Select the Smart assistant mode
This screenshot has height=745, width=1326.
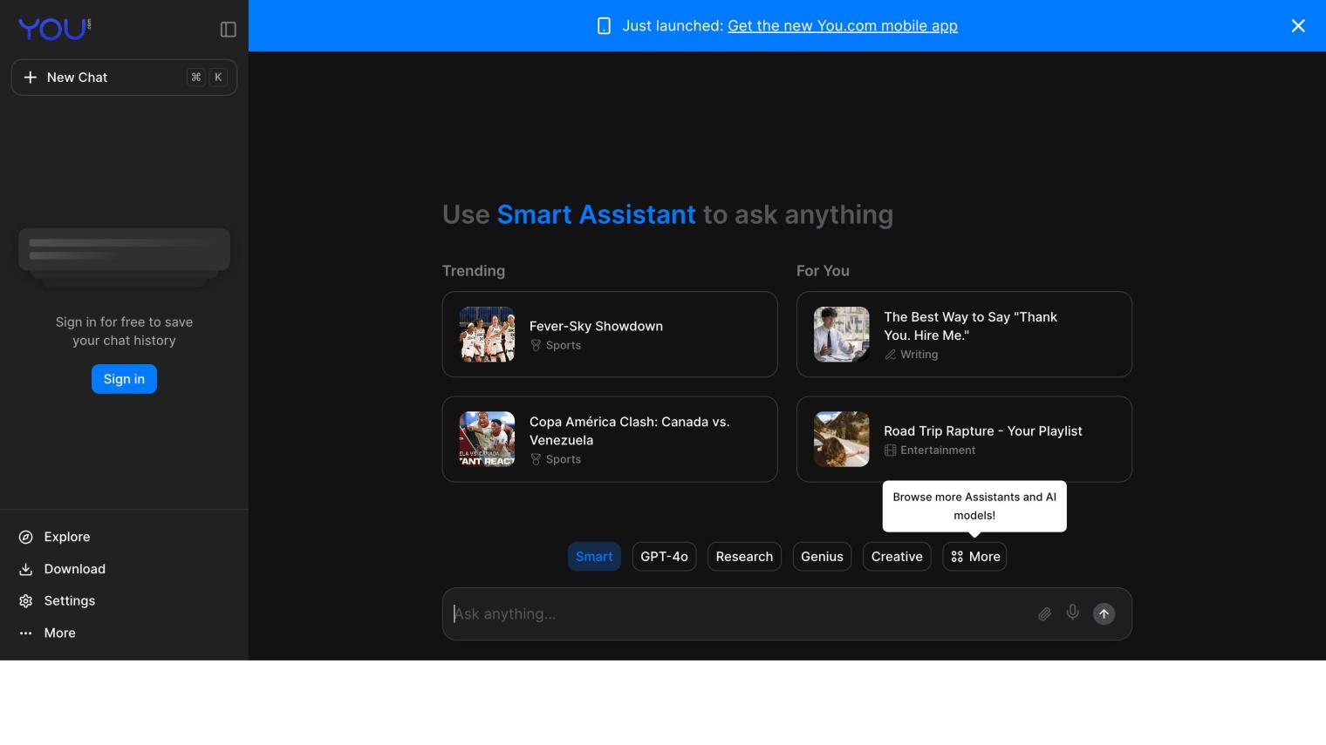594,557
